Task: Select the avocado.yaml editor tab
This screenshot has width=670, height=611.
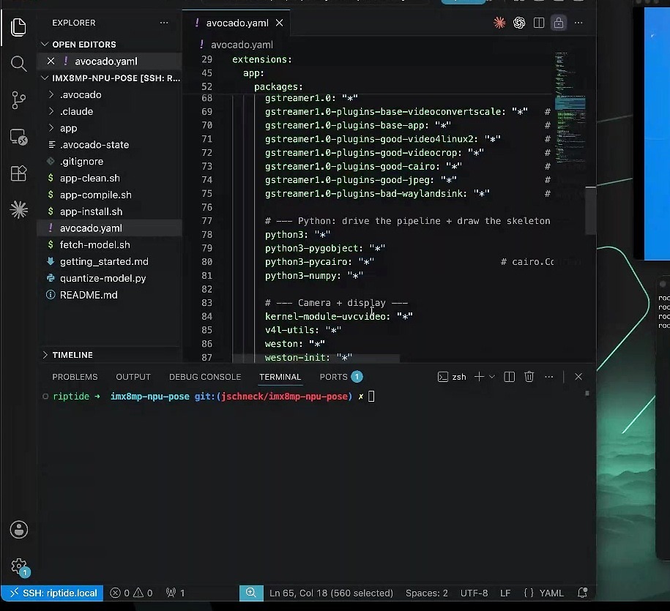Action: click(237, 23)
